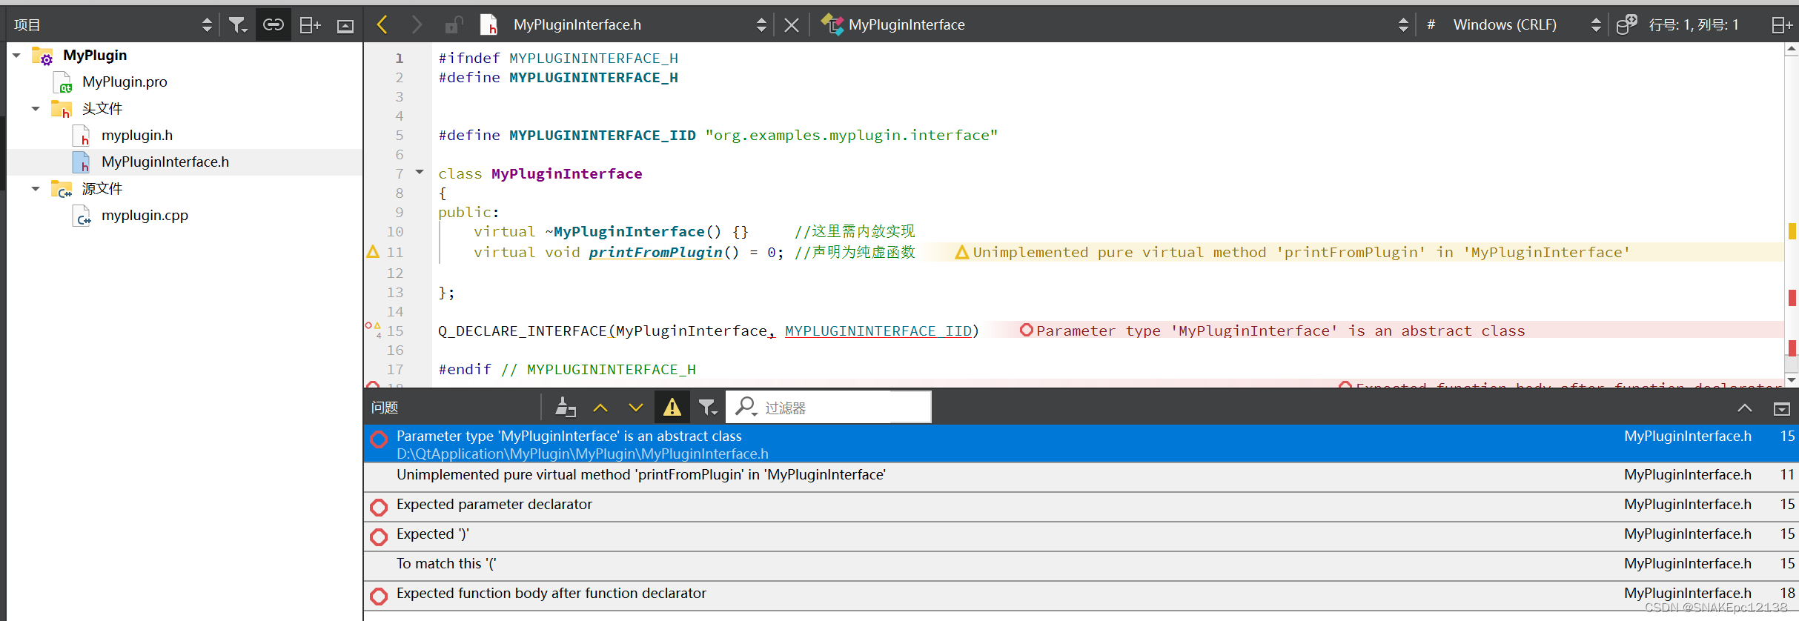Viewport: 1799px width, 621px height.
Task: Open the Windows (CRLF) line ending dropdown
Action: click(x=1595, y=25)
